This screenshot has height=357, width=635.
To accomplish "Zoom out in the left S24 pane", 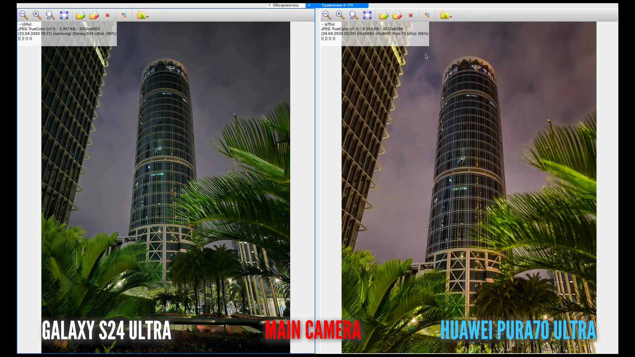I will pos(23,15).
